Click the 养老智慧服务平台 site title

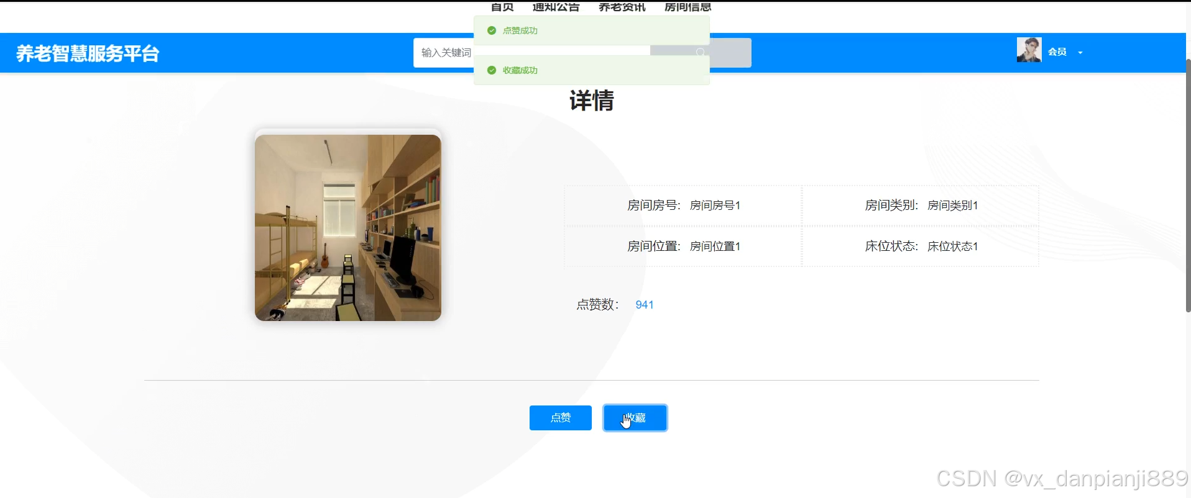(88, 53)
